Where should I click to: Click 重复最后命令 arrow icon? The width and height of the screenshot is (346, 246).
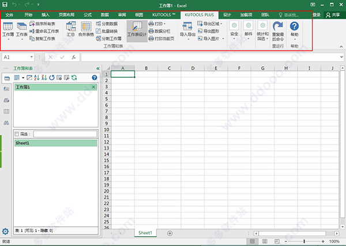point(278,27)
